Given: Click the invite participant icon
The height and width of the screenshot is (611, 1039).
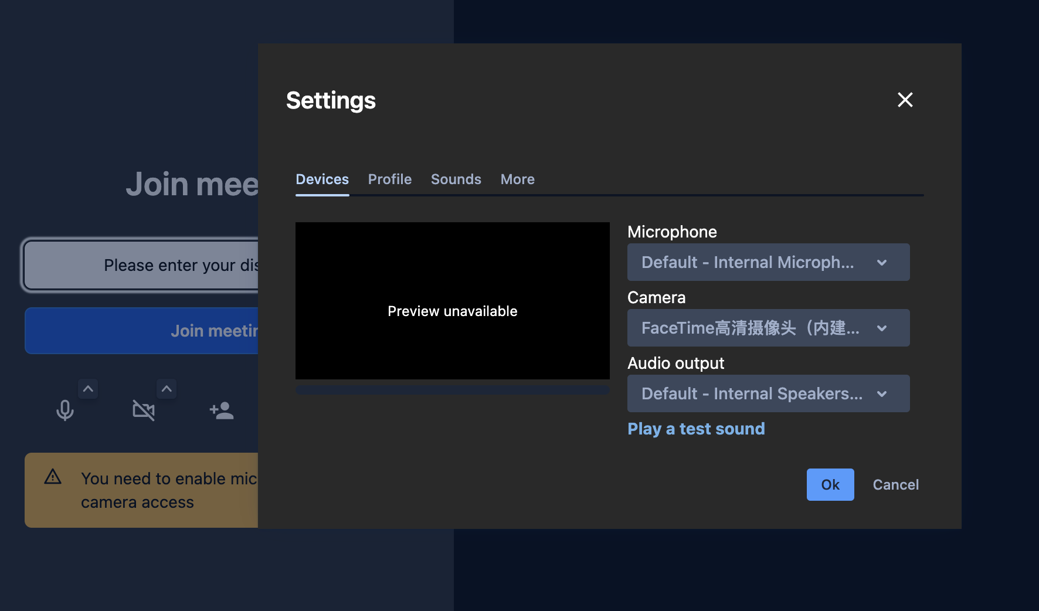Looking at the screenshot, I should (x=221, y=409).
